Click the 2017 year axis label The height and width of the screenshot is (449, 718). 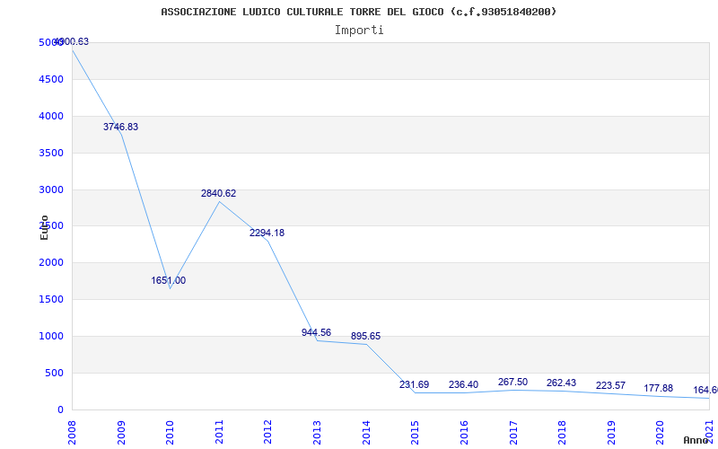[x=512, y=432]
